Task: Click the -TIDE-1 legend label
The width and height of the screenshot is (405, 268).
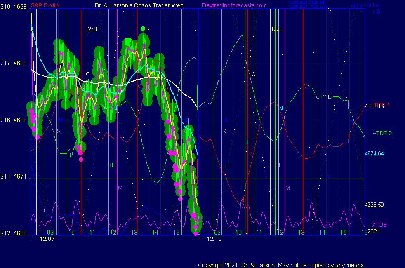Action: click(x=382, y=105)
